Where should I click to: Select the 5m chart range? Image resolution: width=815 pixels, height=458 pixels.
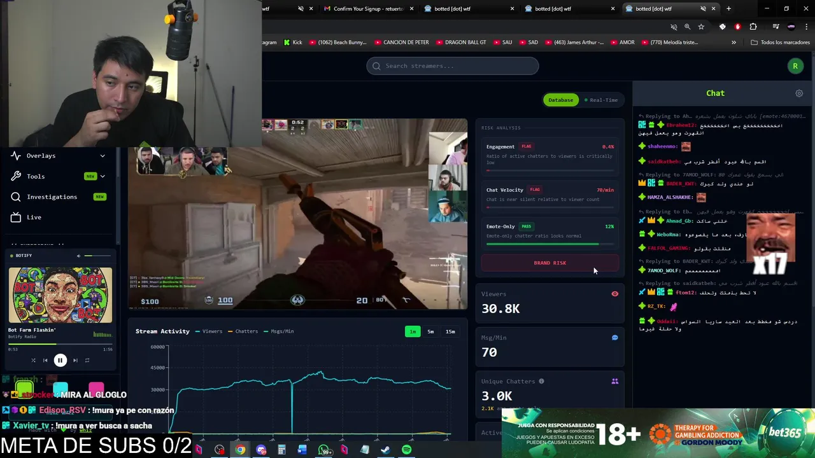point(430,331)
